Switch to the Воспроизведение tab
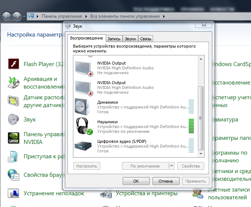This screenshot has width=251, height=207. point(87,38)
